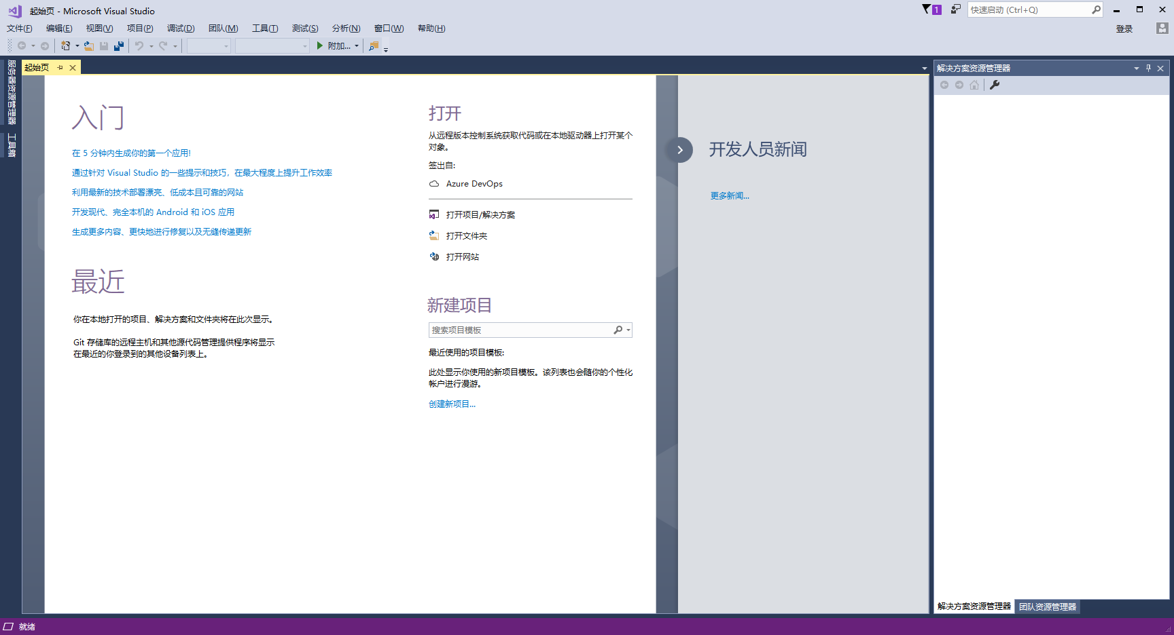Expand the developer news chevron button
This screenshot has width=1174, height=635.
[679, 150]
